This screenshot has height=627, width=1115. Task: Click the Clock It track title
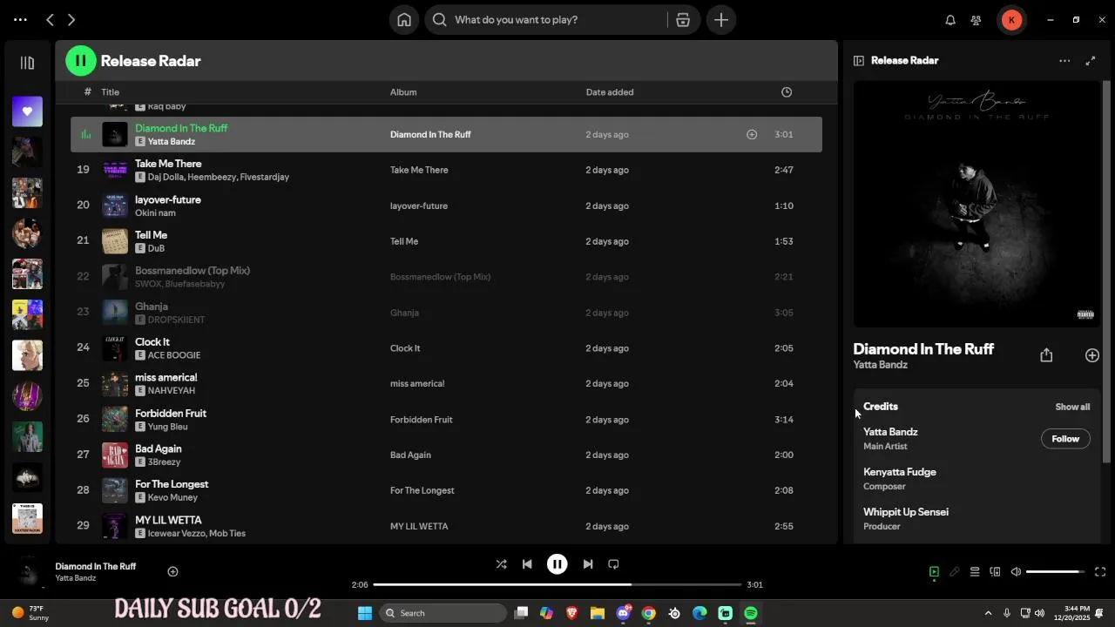click(152, 342)
